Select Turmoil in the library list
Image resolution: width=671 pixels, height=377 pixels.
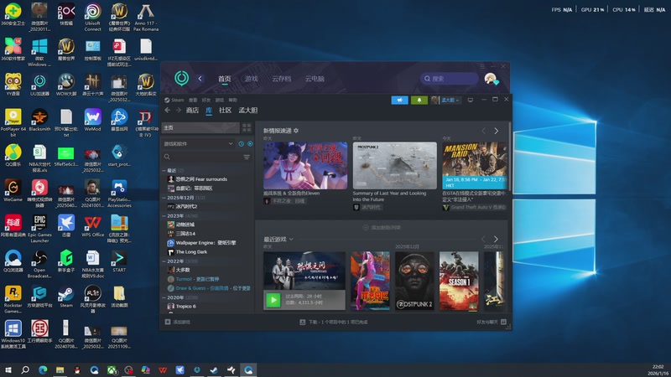coord(194,279)
